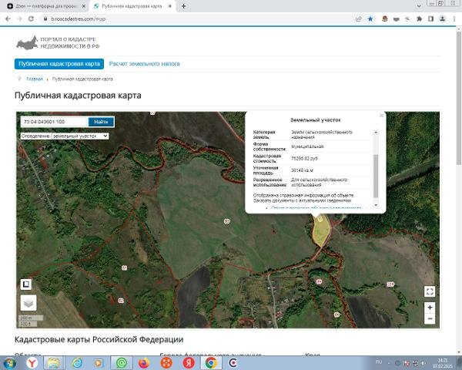Click the cadastral number search field
The height and width of the screenshot is (370, 462).
55,122
